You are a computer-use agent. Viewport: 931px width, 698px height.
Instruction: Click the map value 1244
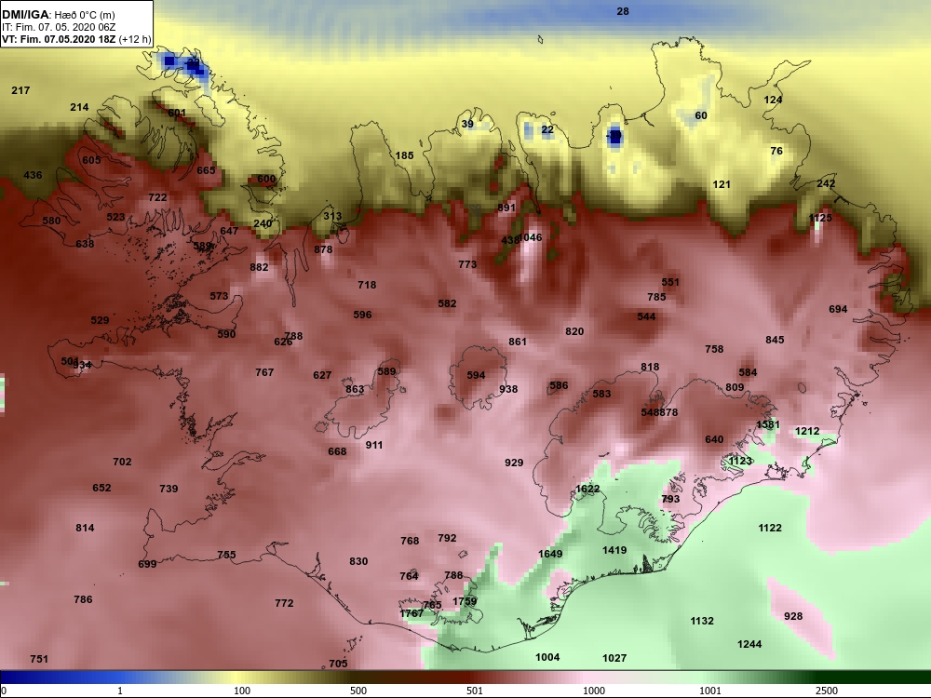[749, 644]
